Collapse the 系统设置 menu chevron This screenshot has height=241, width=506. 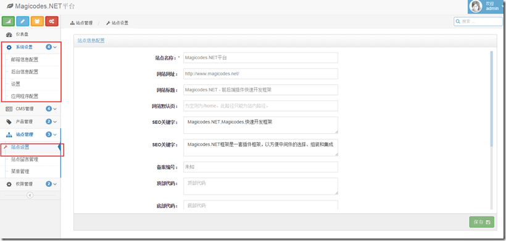pyautogui.click(x=55, y=47)
